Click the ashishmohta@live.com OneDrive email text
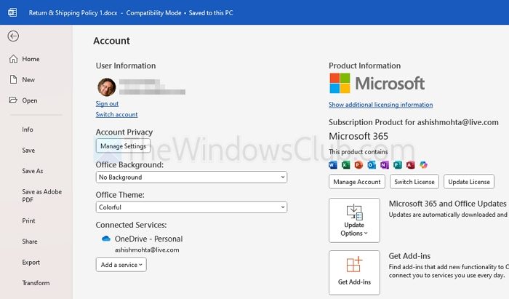This screenshot has width=509, height=299. click(147, 250)
